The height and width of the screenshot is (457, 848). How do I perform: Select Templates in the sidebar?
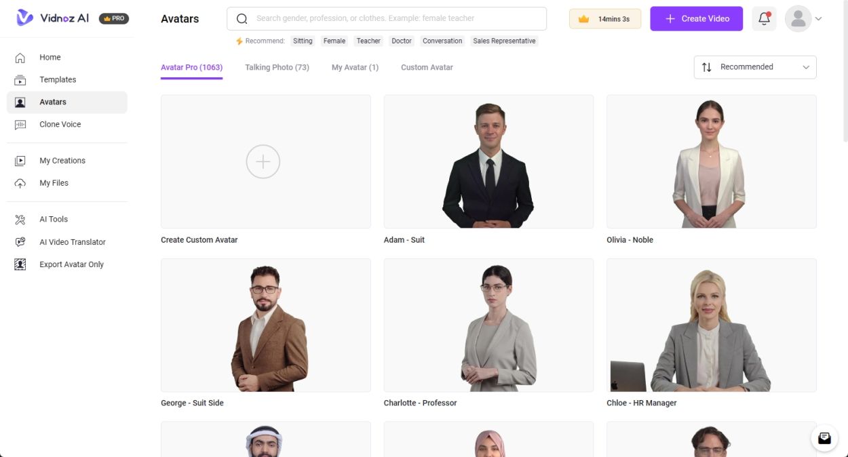58,79
